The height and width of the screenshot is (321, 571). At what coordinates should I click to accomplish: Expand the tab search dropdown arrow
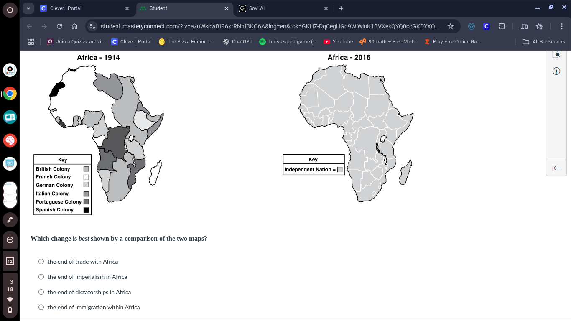28,8
